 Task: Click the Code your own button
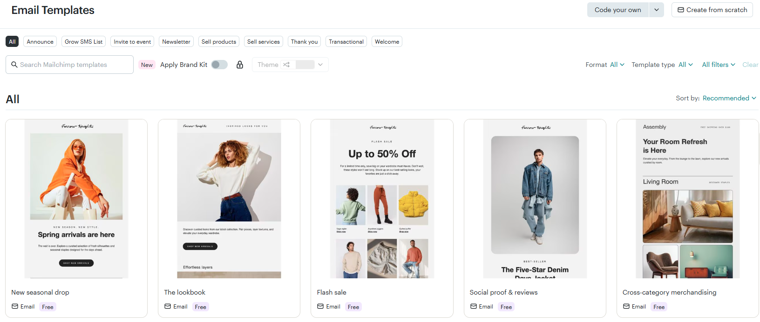click(618, 10)
